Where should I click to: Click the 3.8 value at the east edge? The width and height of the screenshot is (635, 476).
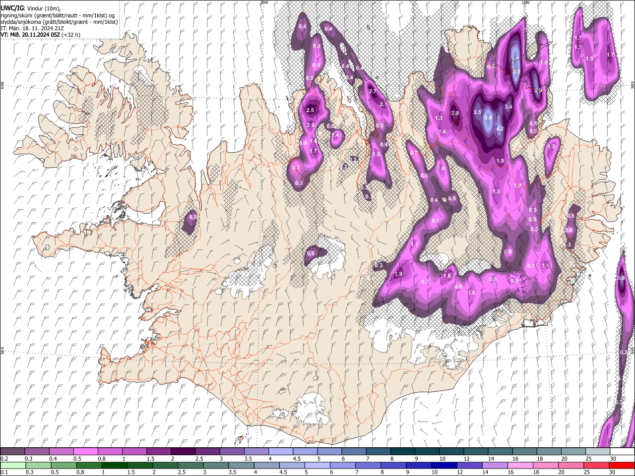[x=622, y=278]
